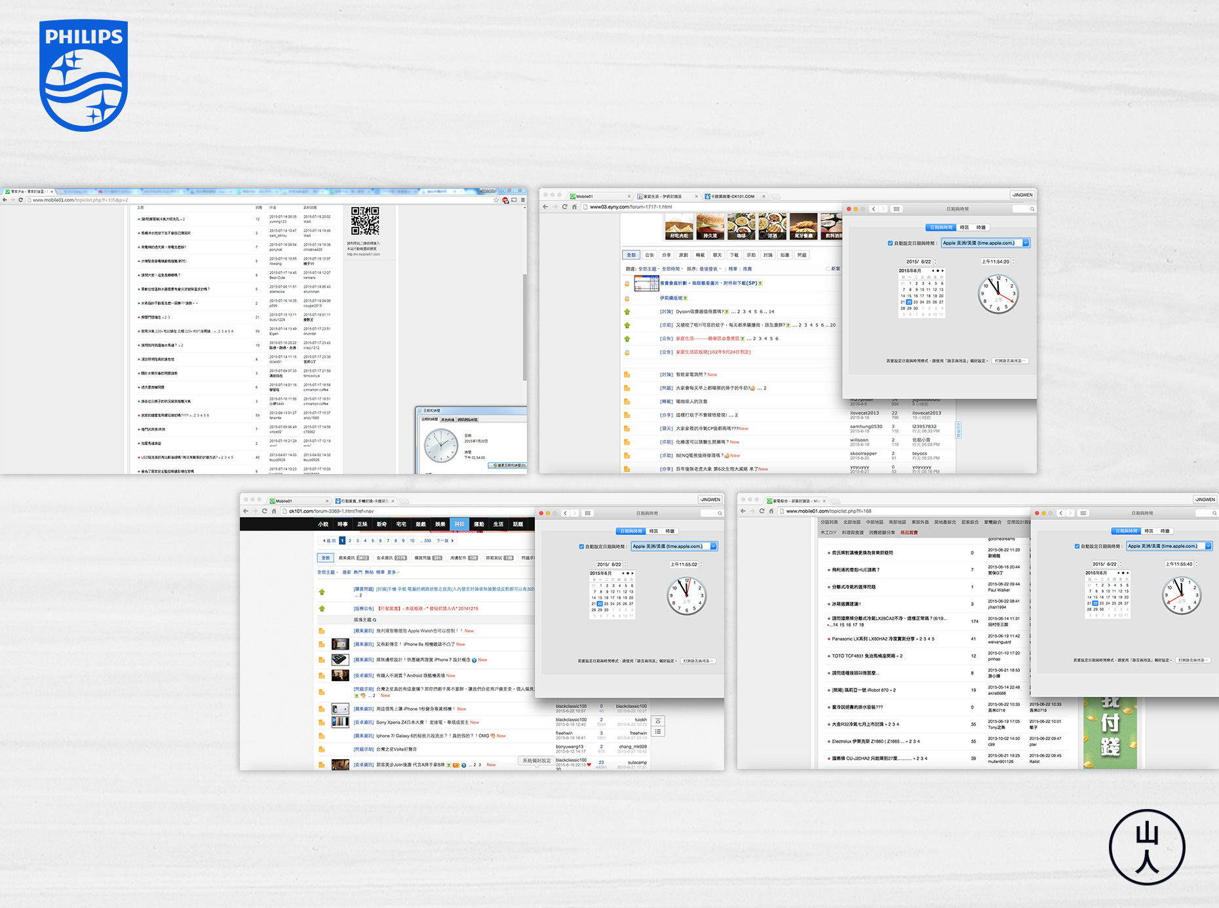Viewport: 1219px width, 908px height.
Task: Click reload icon in top-left mobile01 browser window
Action: point(20,200)
